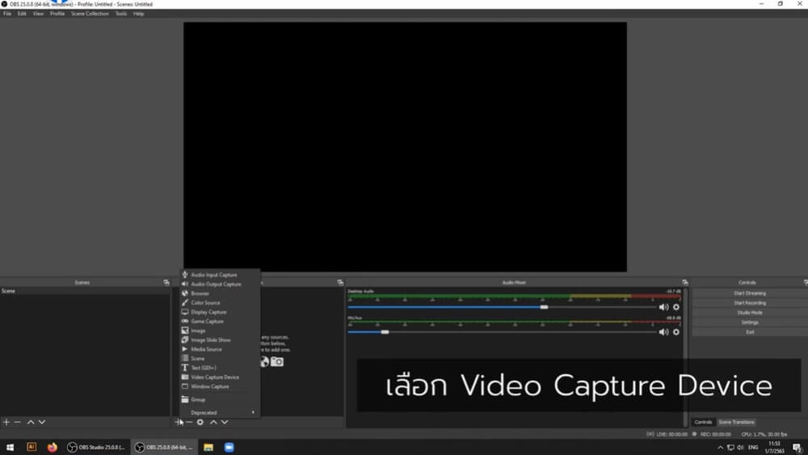
Task: Select Video Capture Device from the source menu
Action: coord(214,377)
